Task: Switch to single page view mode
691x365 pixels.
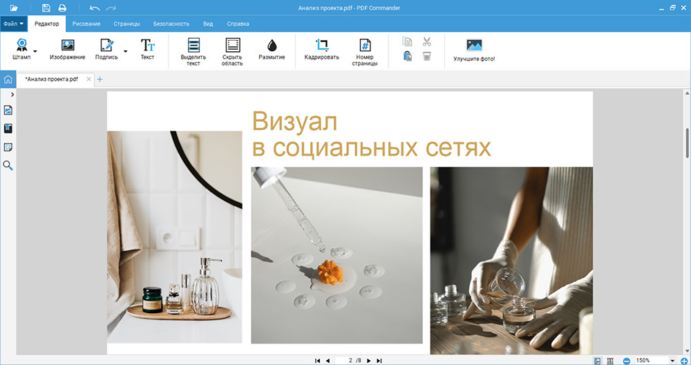Action: coord(597,361)
